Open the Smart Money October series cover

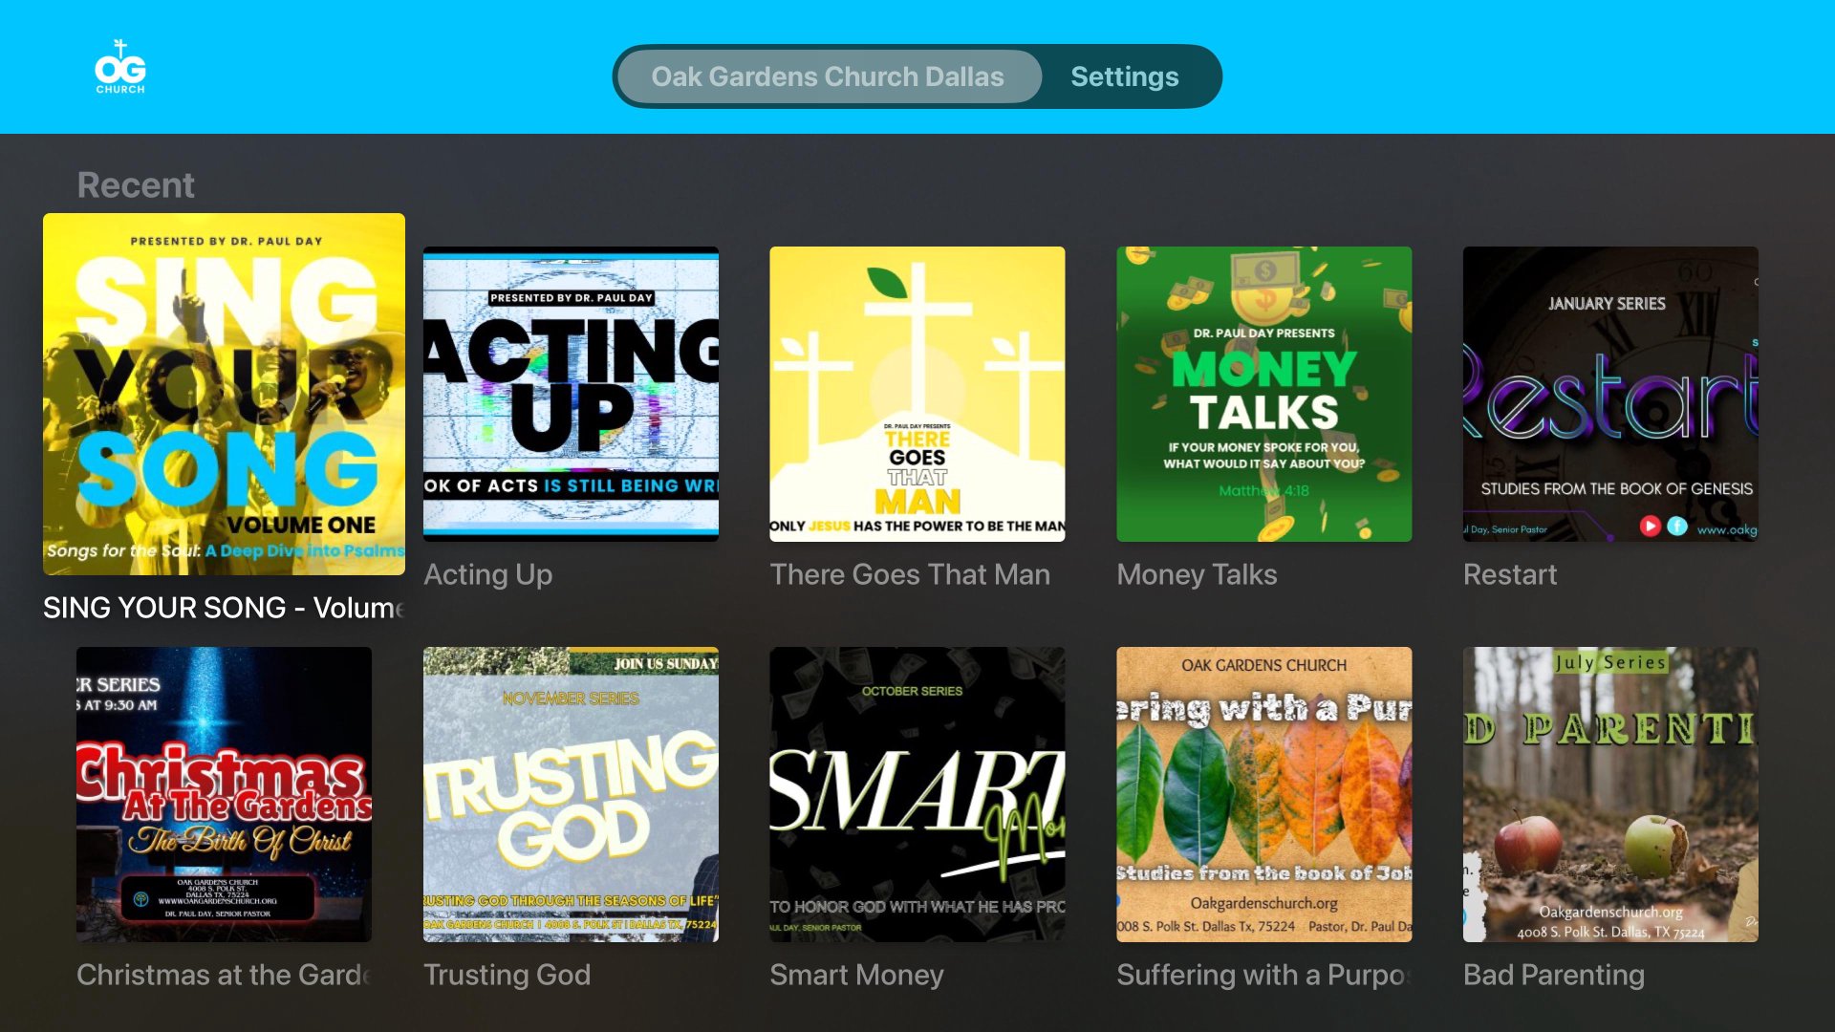917,794
